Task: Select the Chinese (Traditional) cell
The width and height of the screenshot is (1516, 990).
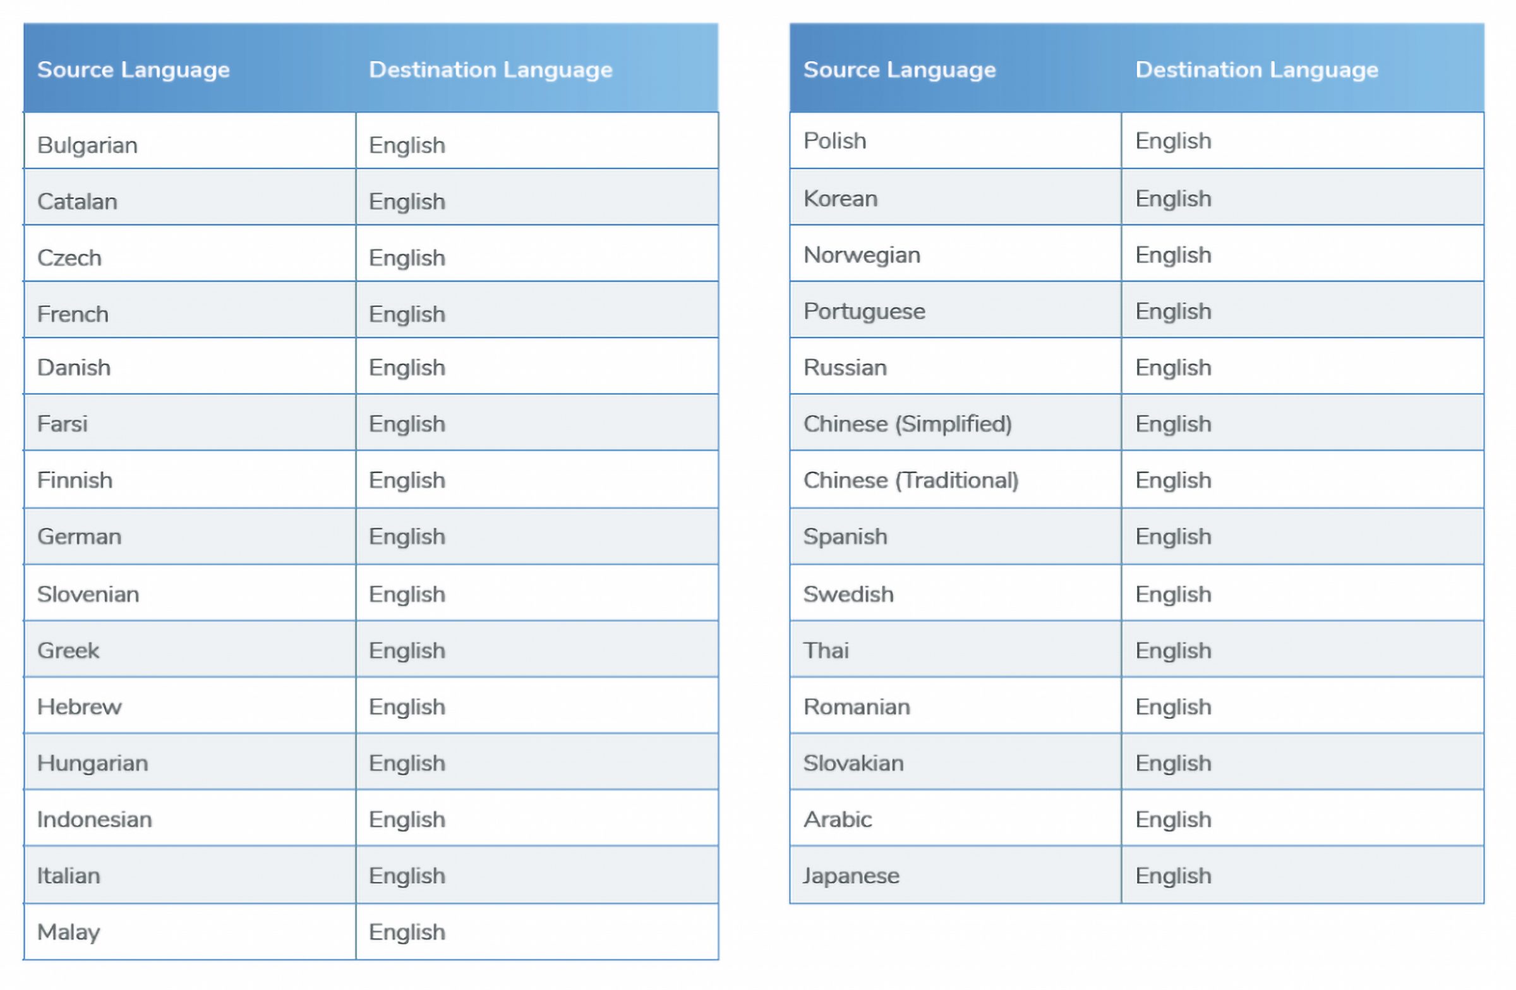Action: 956,479
